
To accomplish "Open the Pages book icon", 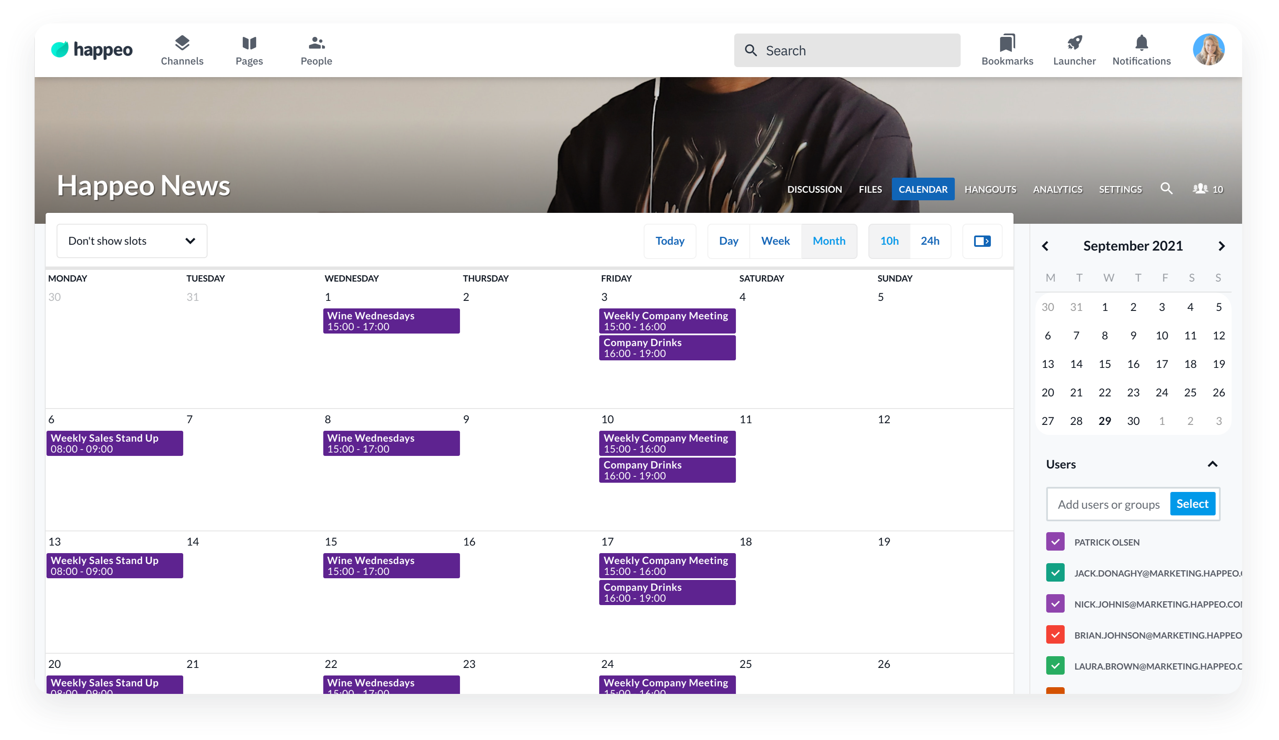I will coord(249,44).
